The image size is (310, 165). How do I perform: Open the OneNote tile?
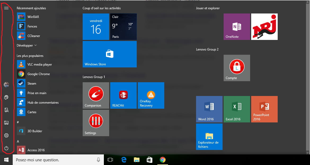(237, 27)
